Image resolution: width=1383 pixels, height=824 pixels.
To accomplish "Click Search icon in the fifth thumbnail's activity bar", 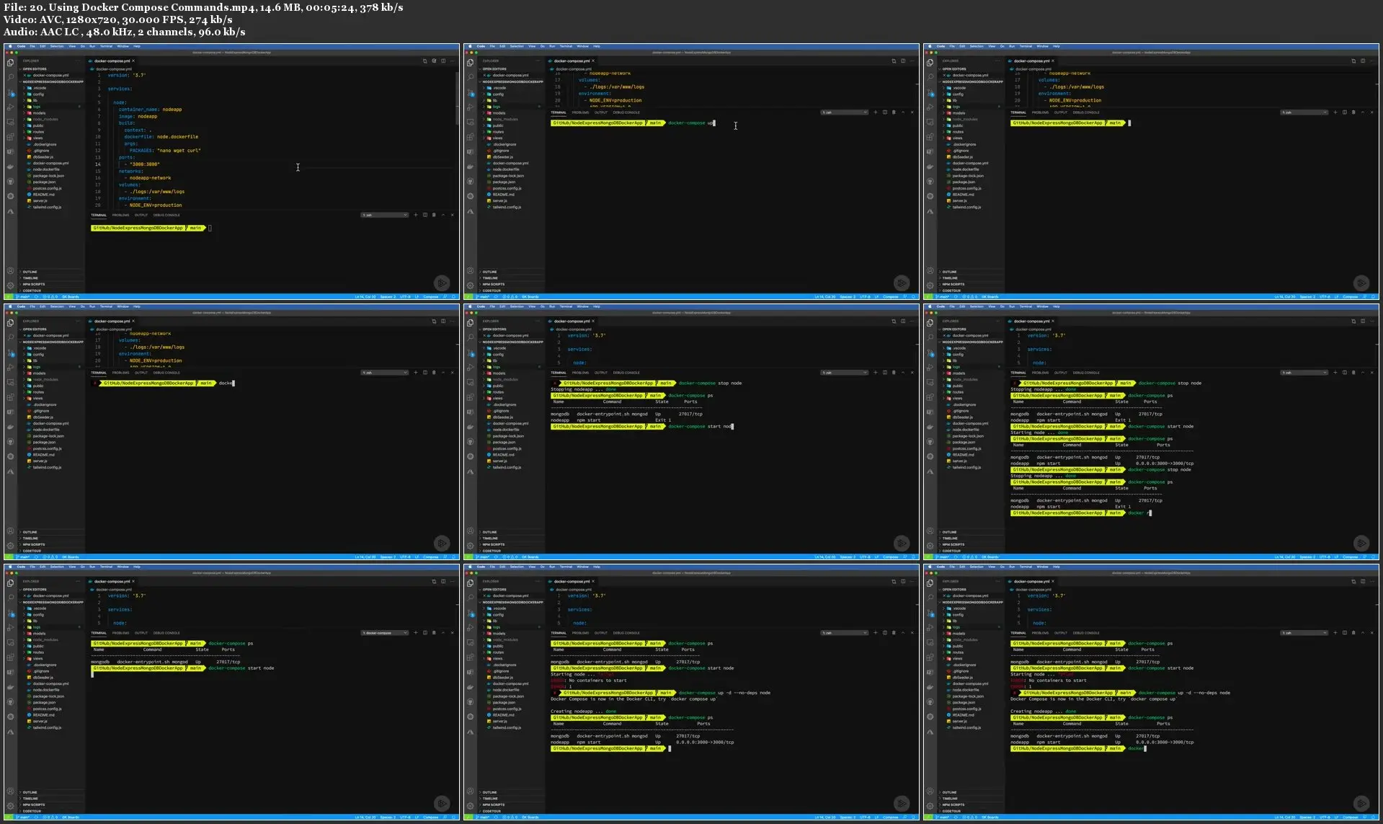I will click(470, 337).
